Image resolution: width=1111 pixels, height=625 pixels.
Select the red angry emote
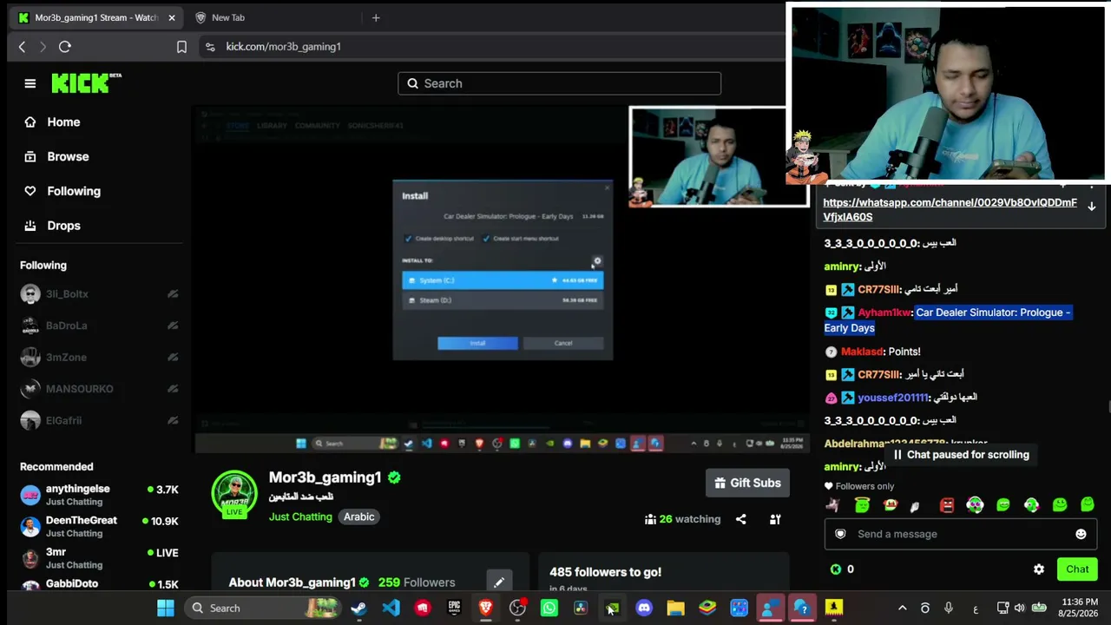click(947, 505)
